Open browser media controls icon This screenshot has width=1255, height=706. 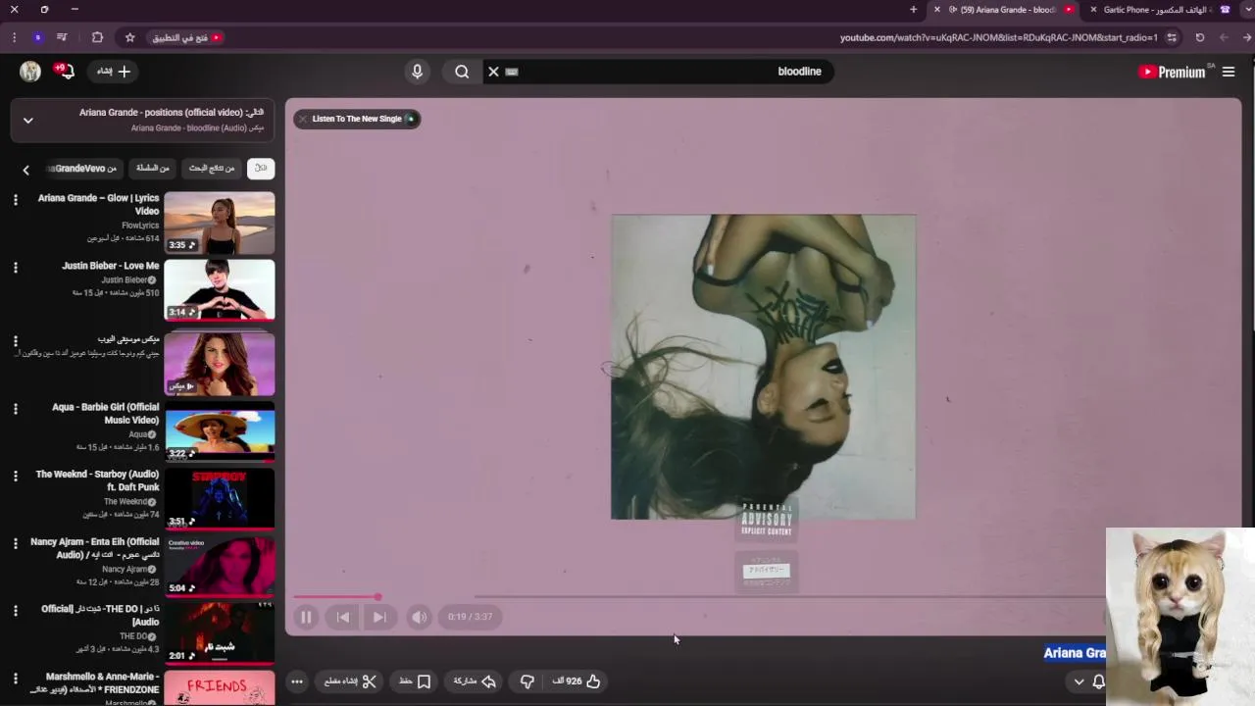point(62,37)
